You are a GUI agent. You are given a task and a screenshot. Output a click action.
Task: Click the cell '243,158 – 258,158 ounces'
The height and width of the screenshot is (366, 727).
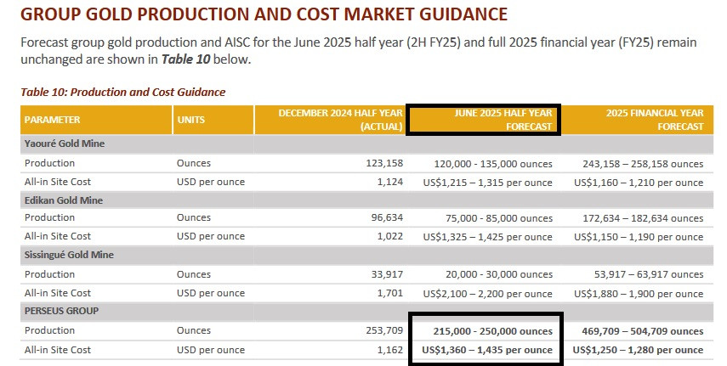pos(643,164)
